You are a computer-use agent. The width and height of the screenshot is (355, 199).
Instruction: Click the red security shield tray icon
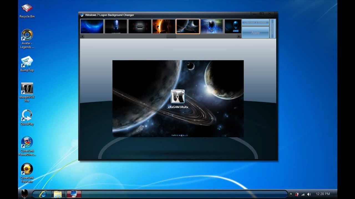[x=297, y=194]
